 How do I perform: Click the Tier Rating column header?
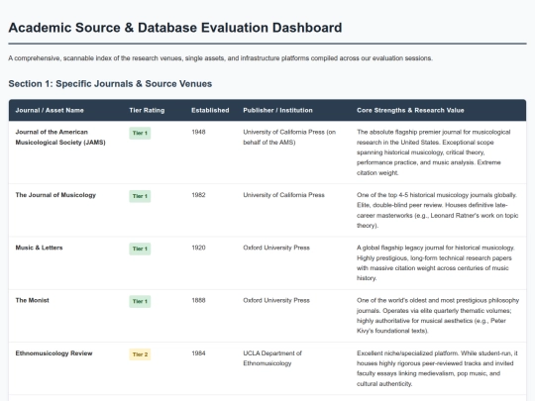[147, 110]
